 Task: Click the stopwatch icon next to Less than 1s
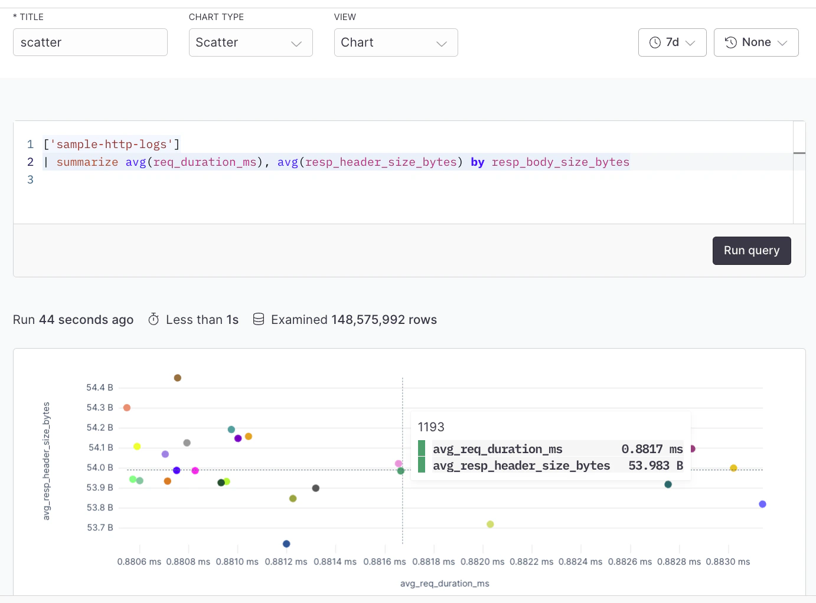153,319
